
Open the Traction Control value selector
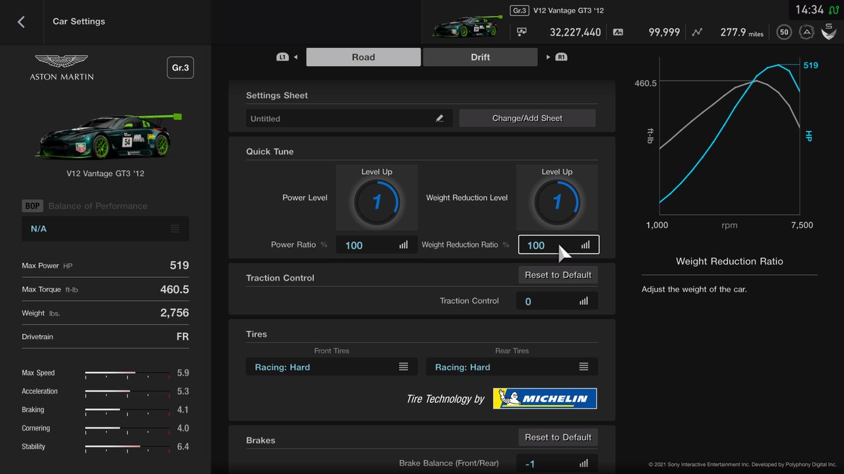[x=558, y=301]
